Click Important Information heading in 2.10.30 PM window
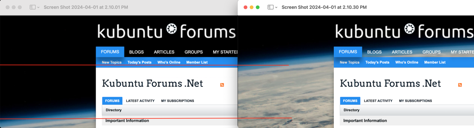The width and height of the screenshot is (474, 128). tap(365, 121)
